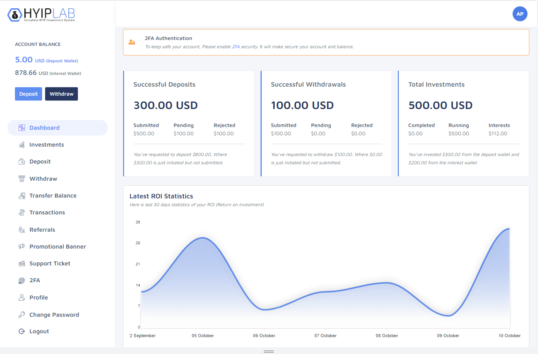538x354 pixels.
Task: Click the Referrals people icon
Action: 22,230
